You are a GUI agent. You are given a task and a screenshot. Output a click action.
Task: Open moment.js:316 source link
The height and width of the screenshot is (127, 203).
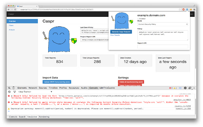[183, 109]
